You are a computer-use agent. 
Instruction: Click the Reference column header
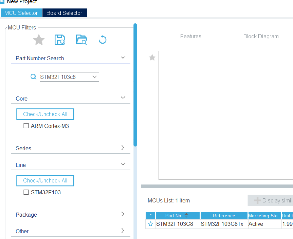click(x=224, y=215)
